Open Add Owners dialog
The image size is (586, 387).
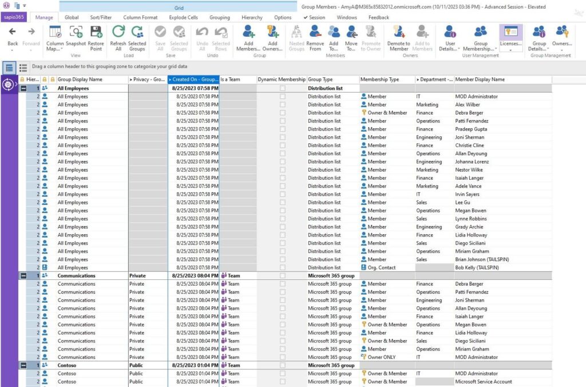tap(272, 38)
